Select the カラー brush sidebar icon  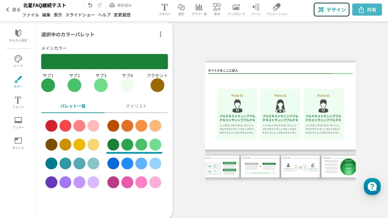(x=18, y=79)
